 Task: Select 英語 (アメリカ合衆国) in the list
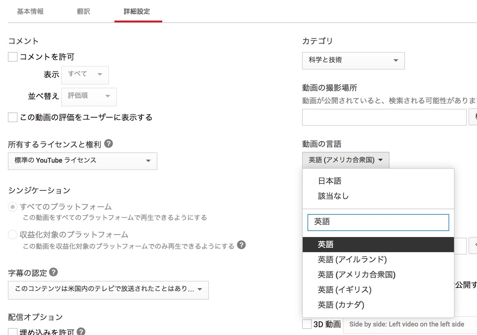tap(378, 275)
